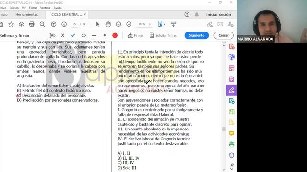Click option "A) Exaltación del romanticismo subjetivista."
Image resolution: width=307 pixels, height=172 pixels.
pyautogui.click(x=56, y=86)
